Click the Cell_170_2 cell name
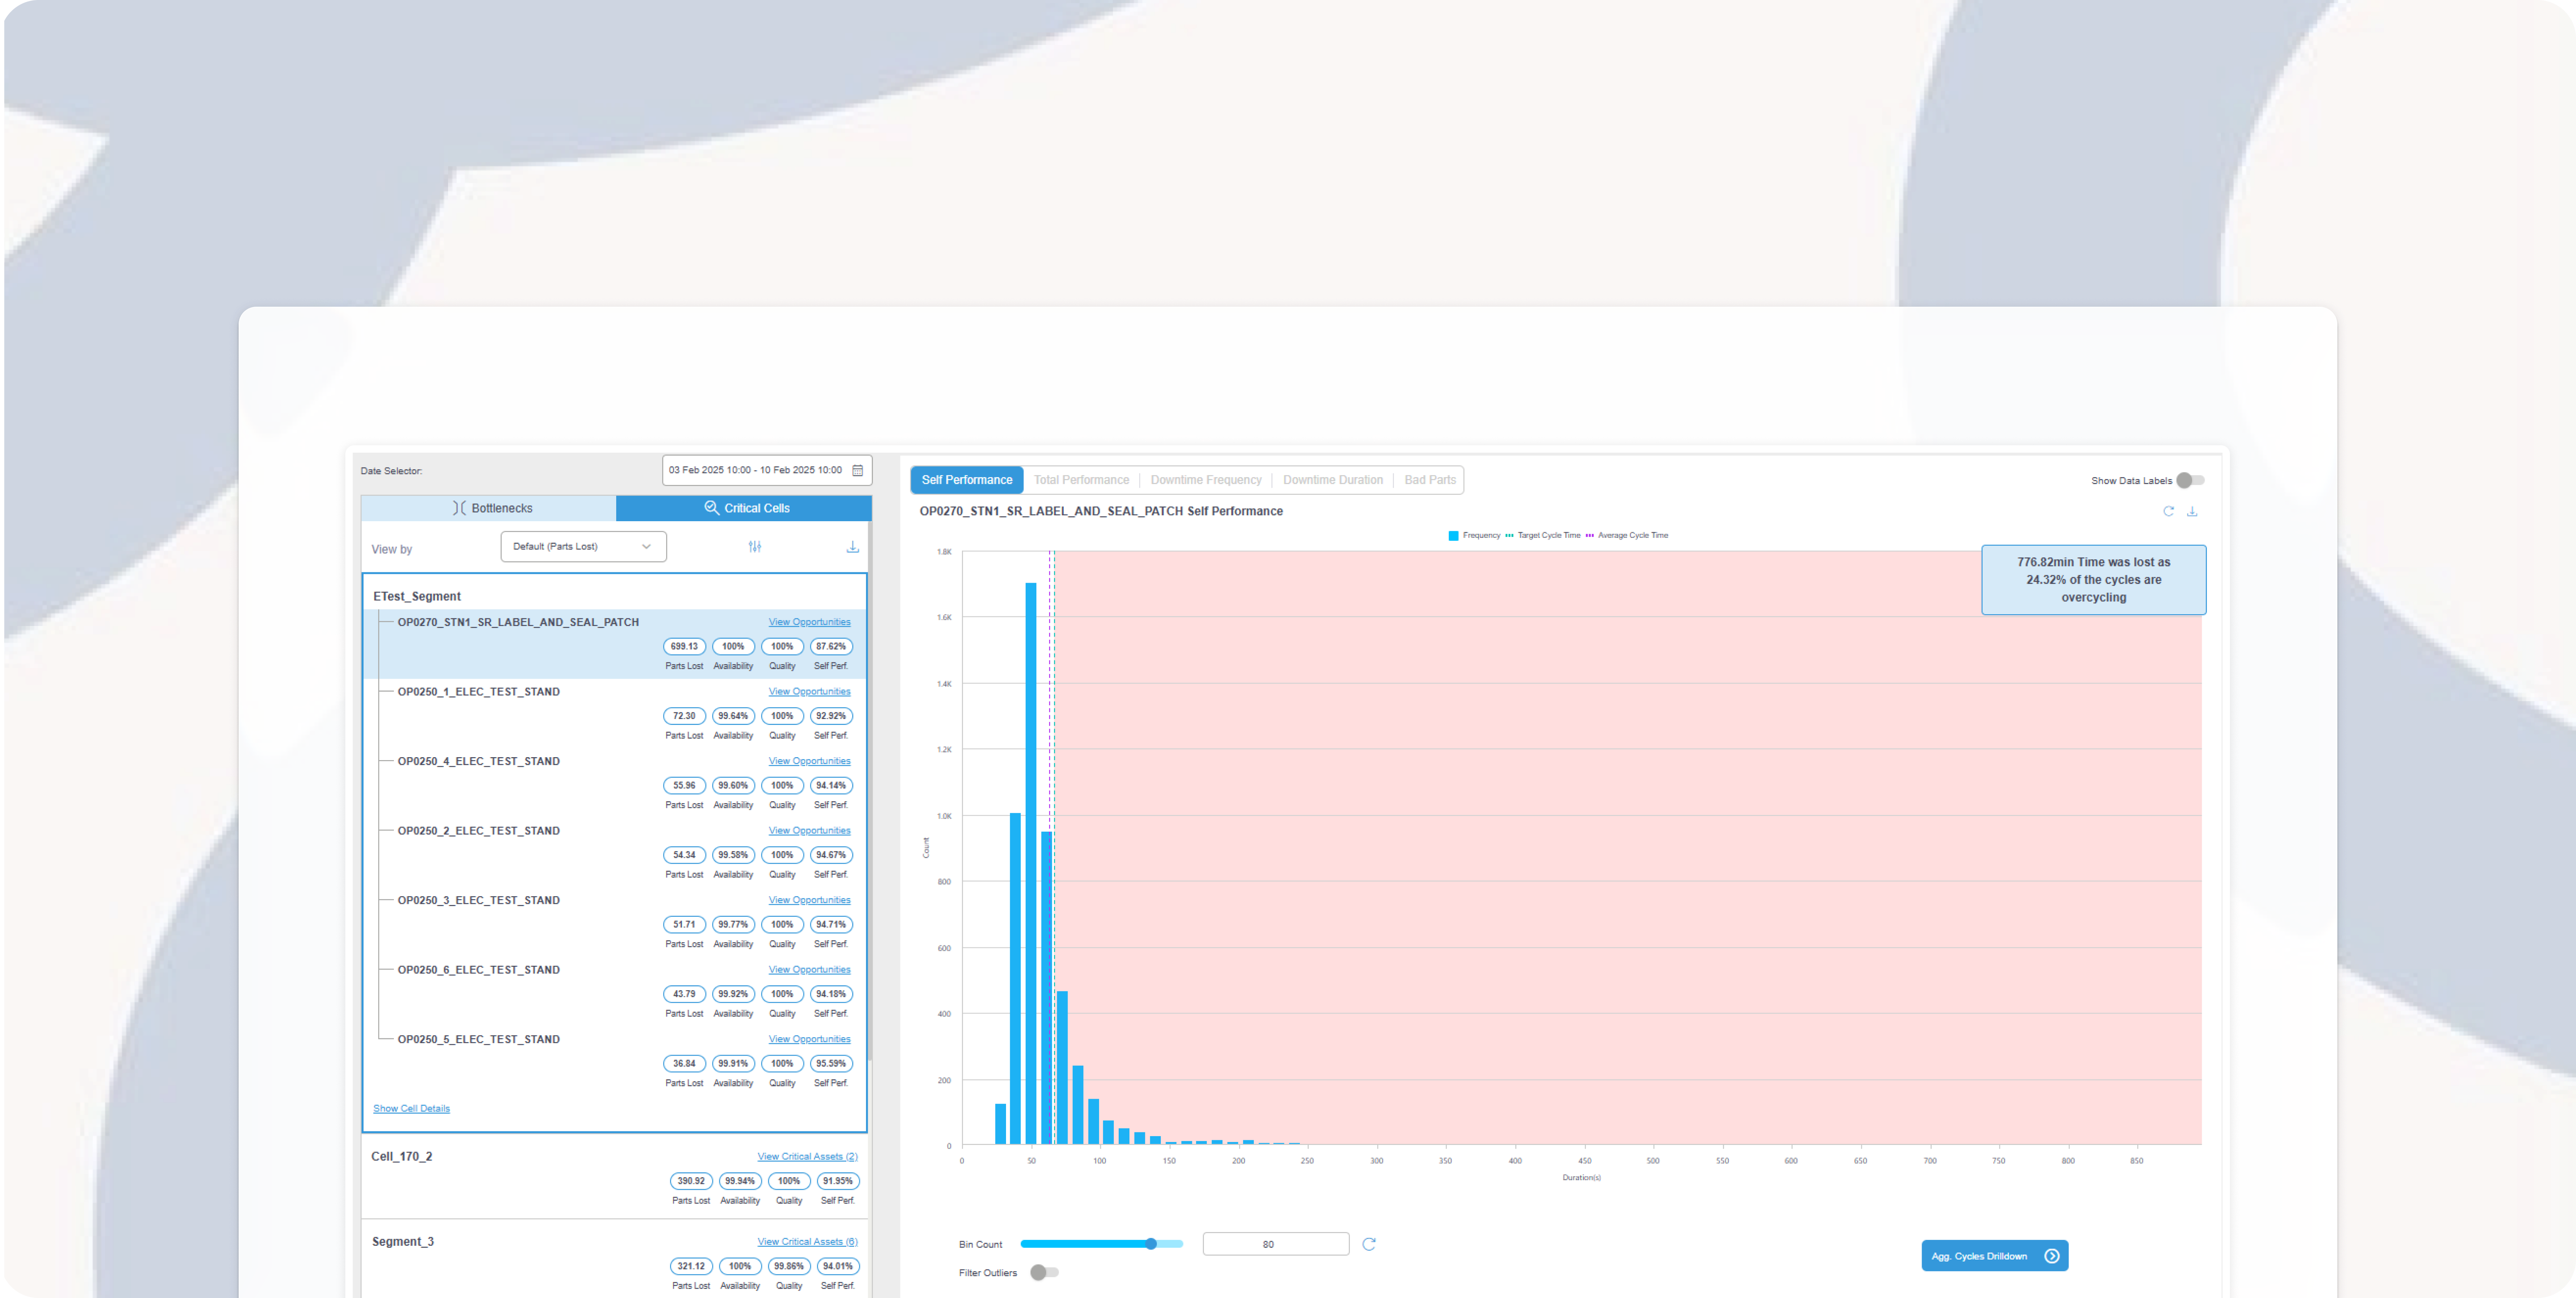 (402, 1157)
